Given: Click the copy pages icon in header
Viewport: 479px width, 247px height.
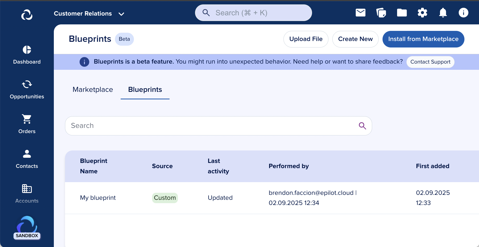Looking at the screenshot, I should 381,13.
